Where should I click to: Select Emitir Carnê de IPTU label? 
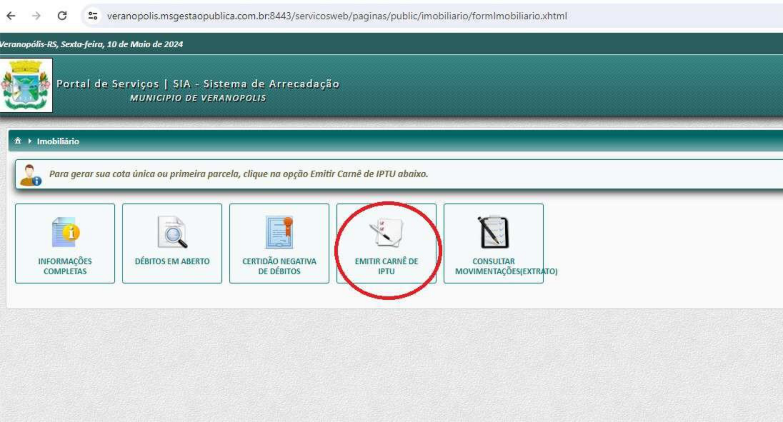click(386, 266)
